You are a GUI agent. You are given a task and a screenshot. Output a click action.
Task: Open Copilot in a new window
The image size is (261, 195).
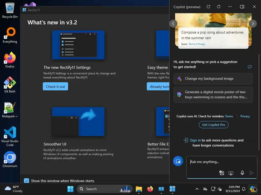208,7
